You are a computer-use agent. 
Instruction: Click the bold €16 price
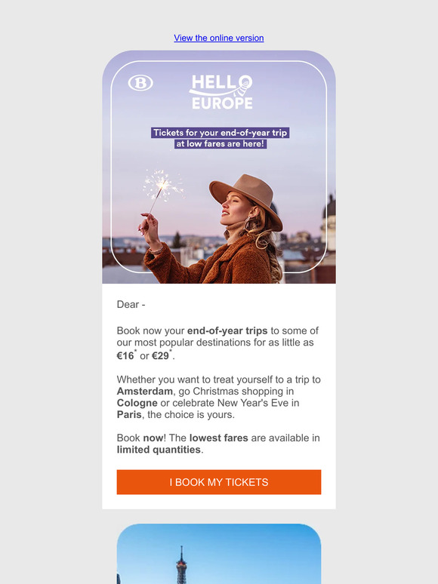[125, 355]
